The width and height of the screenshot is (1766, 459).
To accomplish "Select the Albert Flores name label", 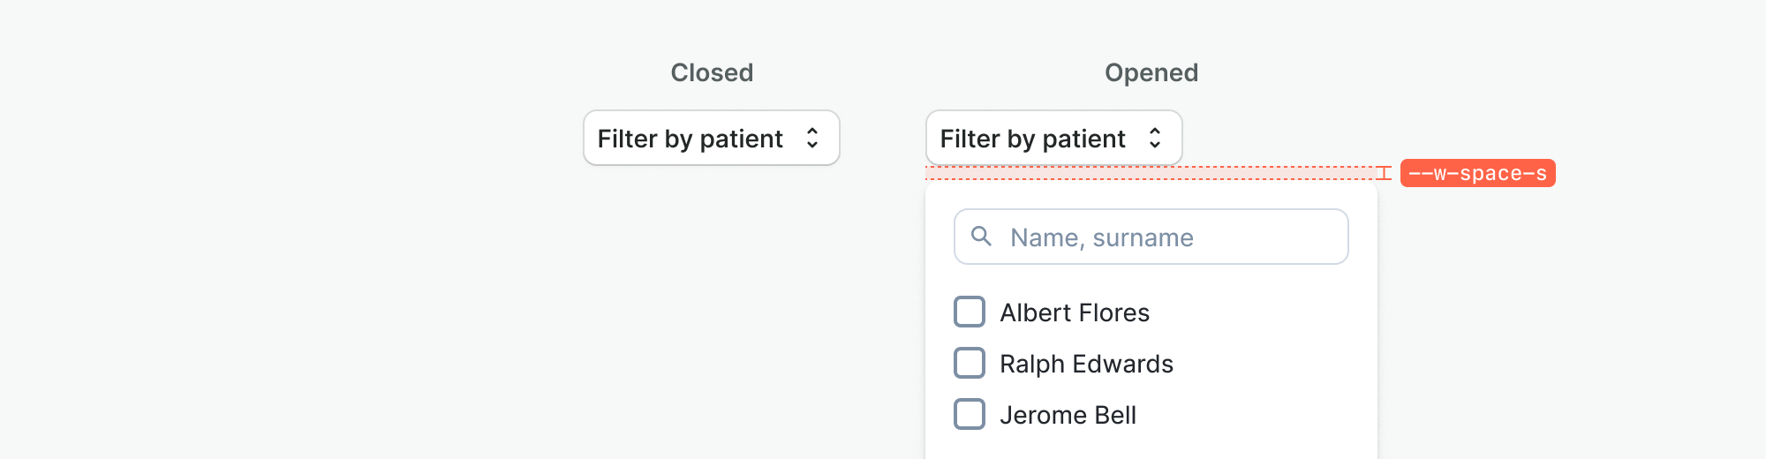I will click(1075, 312).
